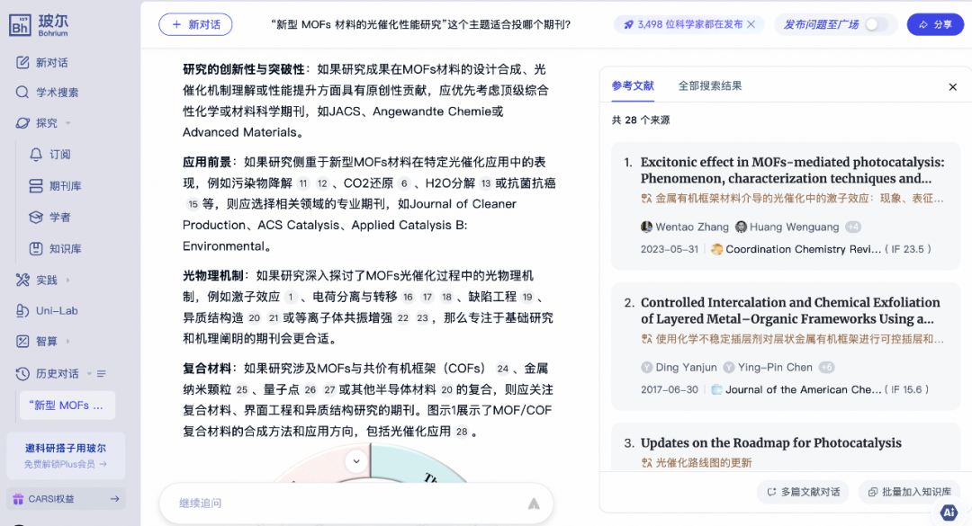
Task: Click Journal of the American Che... journal
Action: pyautogui.click(x=804, y=389)
